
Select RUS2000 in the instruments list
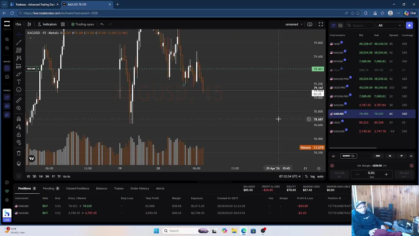[339, 131]
